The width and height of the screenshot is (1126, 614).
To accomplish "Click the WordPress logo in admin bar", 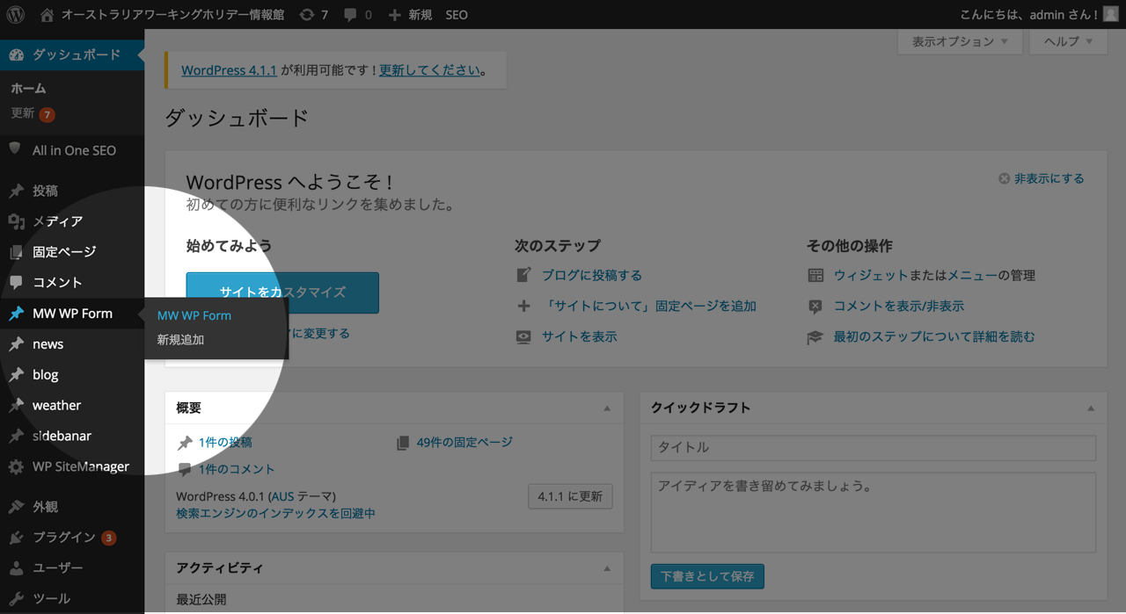I will click(16, 15).
